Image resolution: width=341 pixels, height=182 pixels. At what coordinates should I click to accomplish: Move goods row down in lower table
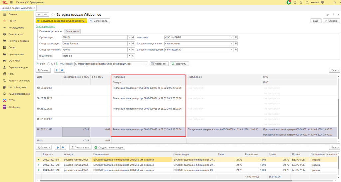point(63,147)
